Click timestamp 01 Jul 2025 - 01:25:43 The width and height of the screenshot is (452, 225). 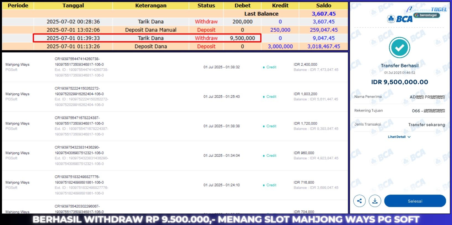pyautogui.click(x=221, y=97)
